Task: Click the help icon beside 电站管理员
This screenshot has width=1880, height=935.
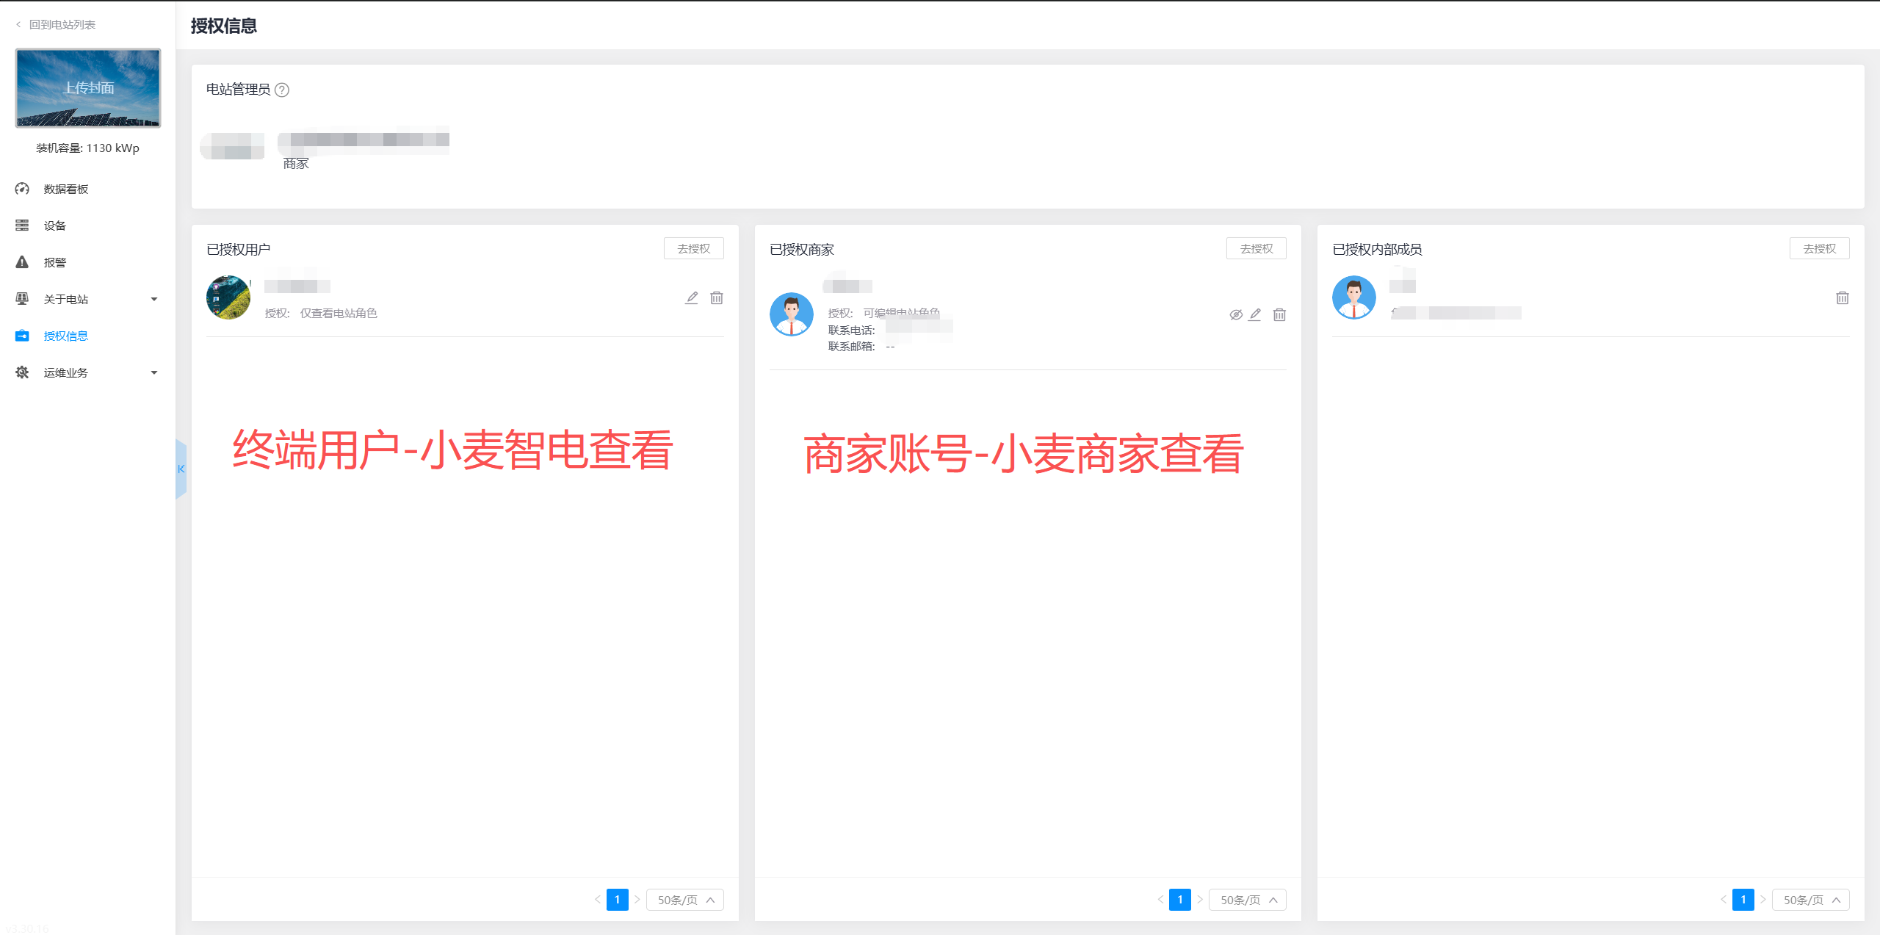Action: [x=282, y=90]
